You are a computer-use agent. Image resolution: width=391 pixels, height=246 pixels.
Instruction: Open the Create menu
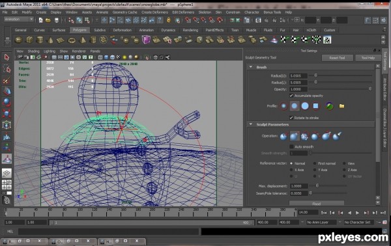point(41,12)
